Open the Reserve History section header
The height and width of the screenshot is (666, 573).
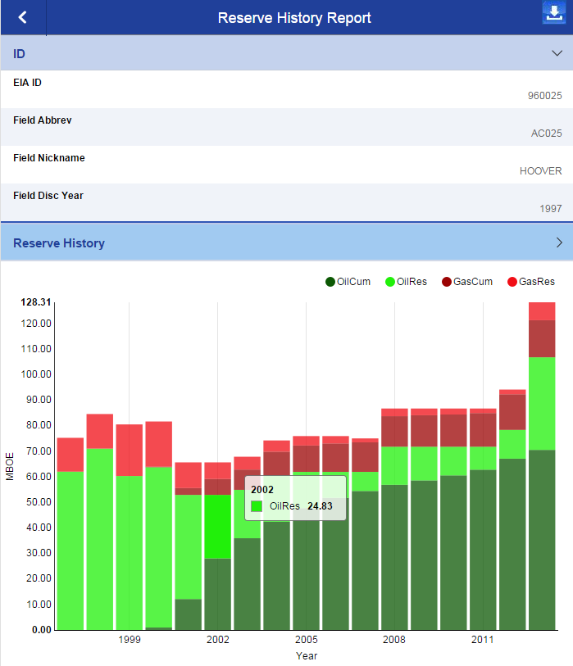click(x=59, y=242)
